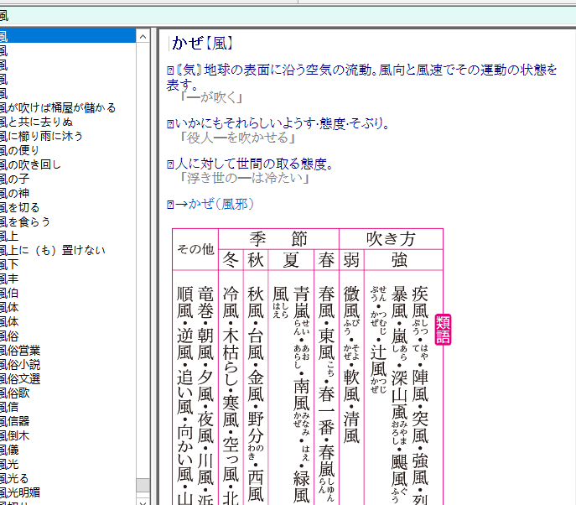Viewport: 576px width, 505px height.
Task: Click the sense marker before the →かぜ cross-reference
Action: point(170,204)
